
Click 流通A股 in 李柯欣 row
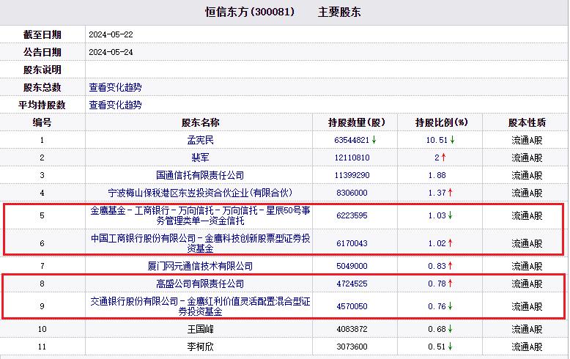tap(527, 347)
